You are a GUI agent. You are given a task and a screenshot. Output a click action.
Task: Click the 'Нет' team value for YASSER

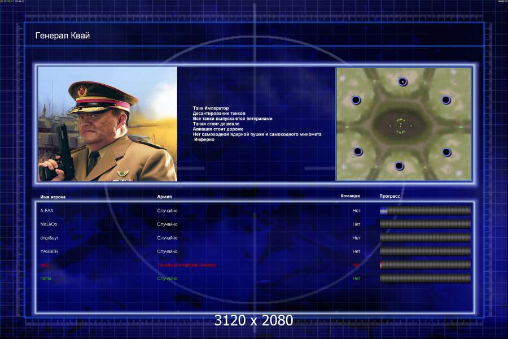tap(356, 251)
